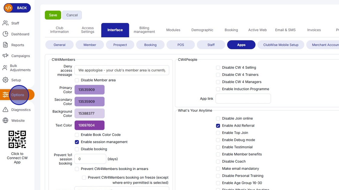Tick Disable Member area checkbox
The image size is (339, 190).
(x=77, y=80)
